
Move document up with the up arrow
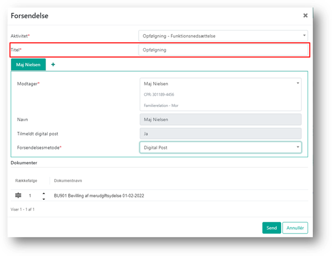pyautogui.click(x=43, y=193)
